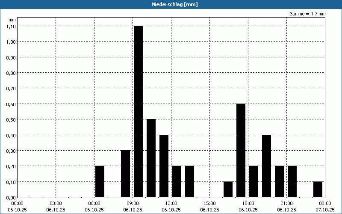The height and width of the screenshot is (214, 342).
Task: Click the 0,30 mm bar before 09:00
Action: [125, 173]
